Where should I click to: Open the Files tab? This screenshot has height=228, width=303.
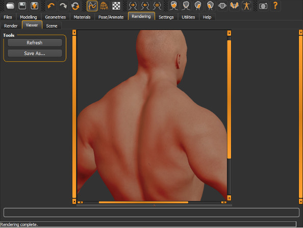click(8, 17)
